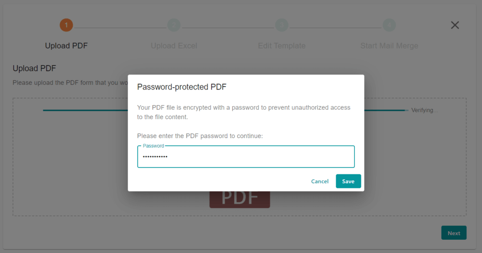Focus the Password input field

coord(246,157)
